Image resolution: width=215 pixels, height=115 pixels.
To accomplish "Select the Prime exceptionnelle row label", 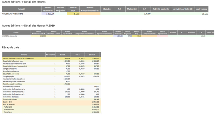I will pyautogui.click(x=11, y=87).
